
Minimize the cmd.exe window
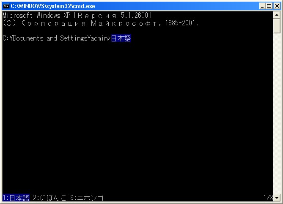[262, 6]
